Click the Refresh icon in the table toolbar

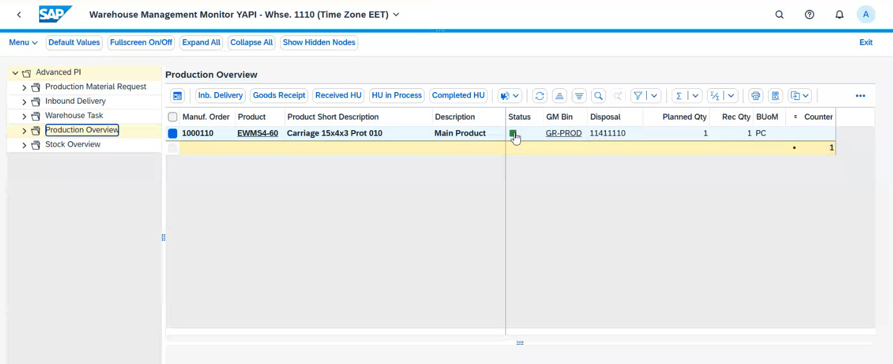pos(539,96)
